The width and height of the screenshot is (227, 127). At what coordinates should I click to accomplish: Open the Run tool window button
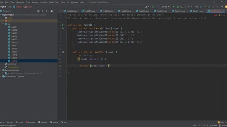(10, 122)
